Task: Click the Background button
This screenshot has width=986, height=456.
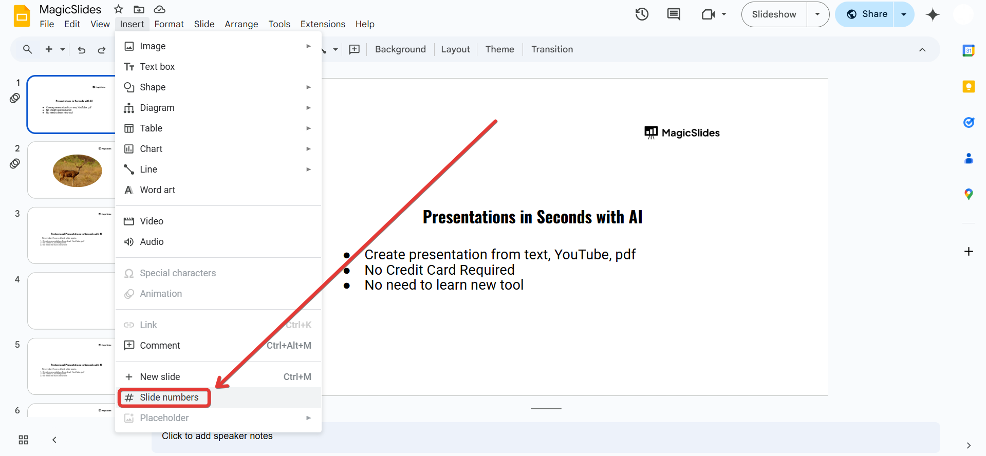Action: click(400, 49)
